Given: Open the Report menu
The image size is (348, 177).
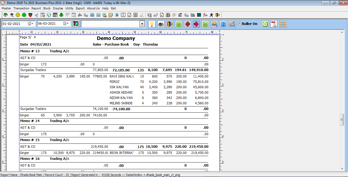Looking at the screenshot, I should pyautogui.click(x=36, y=8).
